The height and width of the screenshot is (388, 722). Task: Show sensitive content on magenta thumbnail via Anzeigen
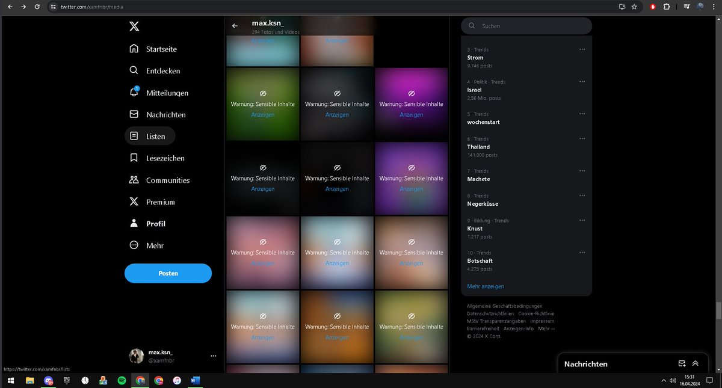tap(412, 114)
